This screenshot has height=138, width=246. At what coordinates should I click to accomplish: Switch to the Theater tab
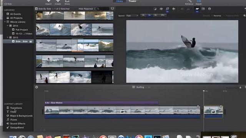click(x=132, y=1)
